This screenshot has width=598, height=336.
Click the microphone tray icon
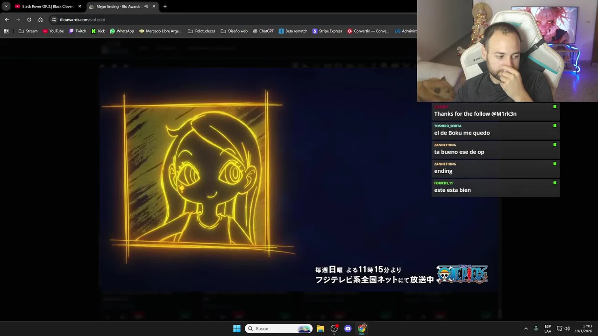[x=536, y=329]
